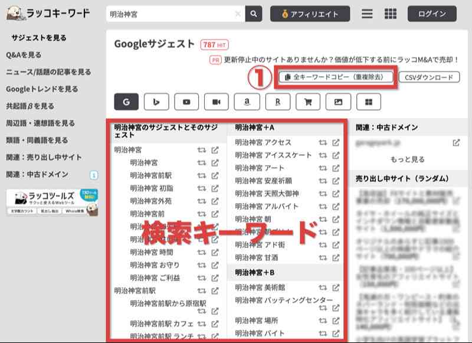The image size is (472, 343).
Task: Click the ログイン button
Action: (432, 14)
